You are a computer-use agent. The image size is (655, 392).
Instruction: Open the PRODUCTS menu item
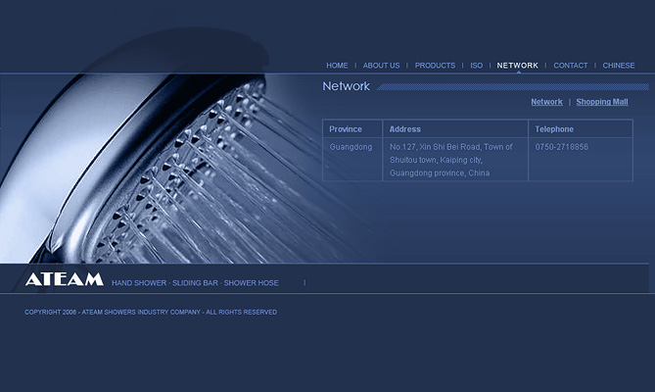point(435,66)
